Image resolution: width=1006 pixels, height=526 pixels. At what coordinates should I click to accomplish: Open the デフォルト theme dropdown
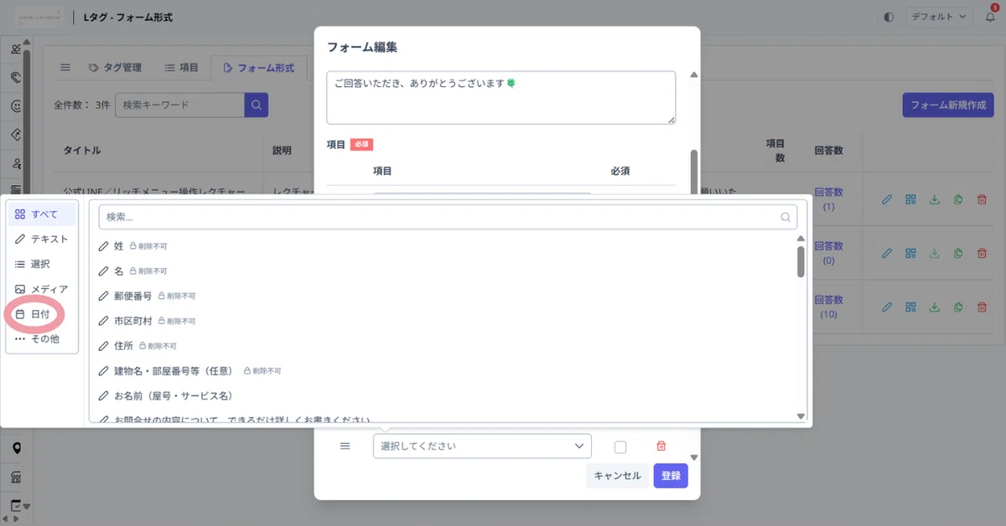tap(938, 17)
